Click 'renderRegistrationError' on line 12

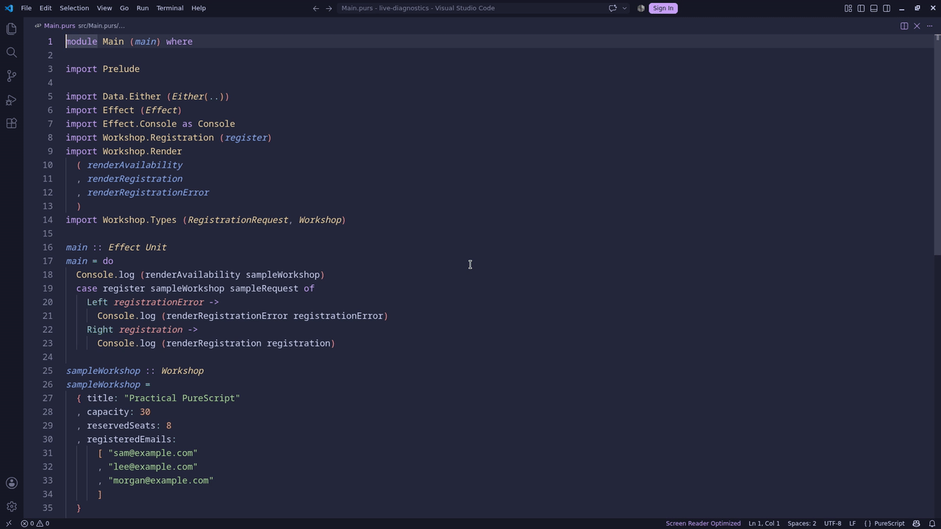pyautogui.click(x=148, y=192)
